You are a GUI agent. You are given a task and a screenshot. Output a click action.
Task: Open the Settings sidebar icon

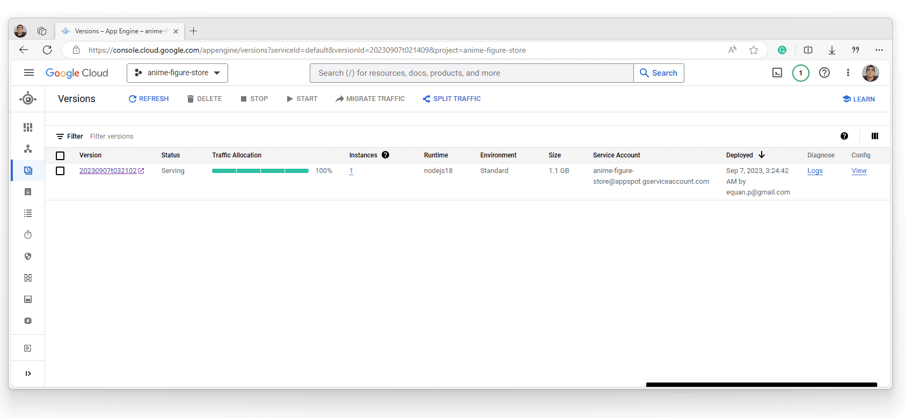28,321
